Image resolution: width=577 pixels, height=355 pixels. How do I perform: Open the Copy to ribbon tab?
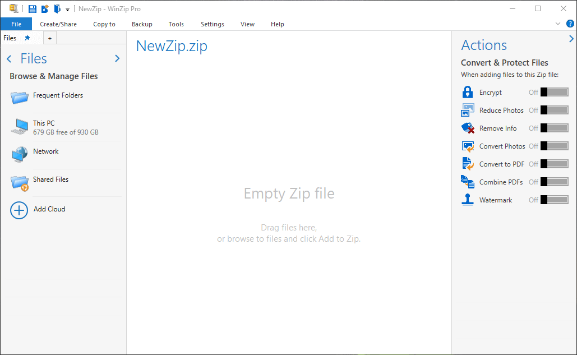pos(104,24)
